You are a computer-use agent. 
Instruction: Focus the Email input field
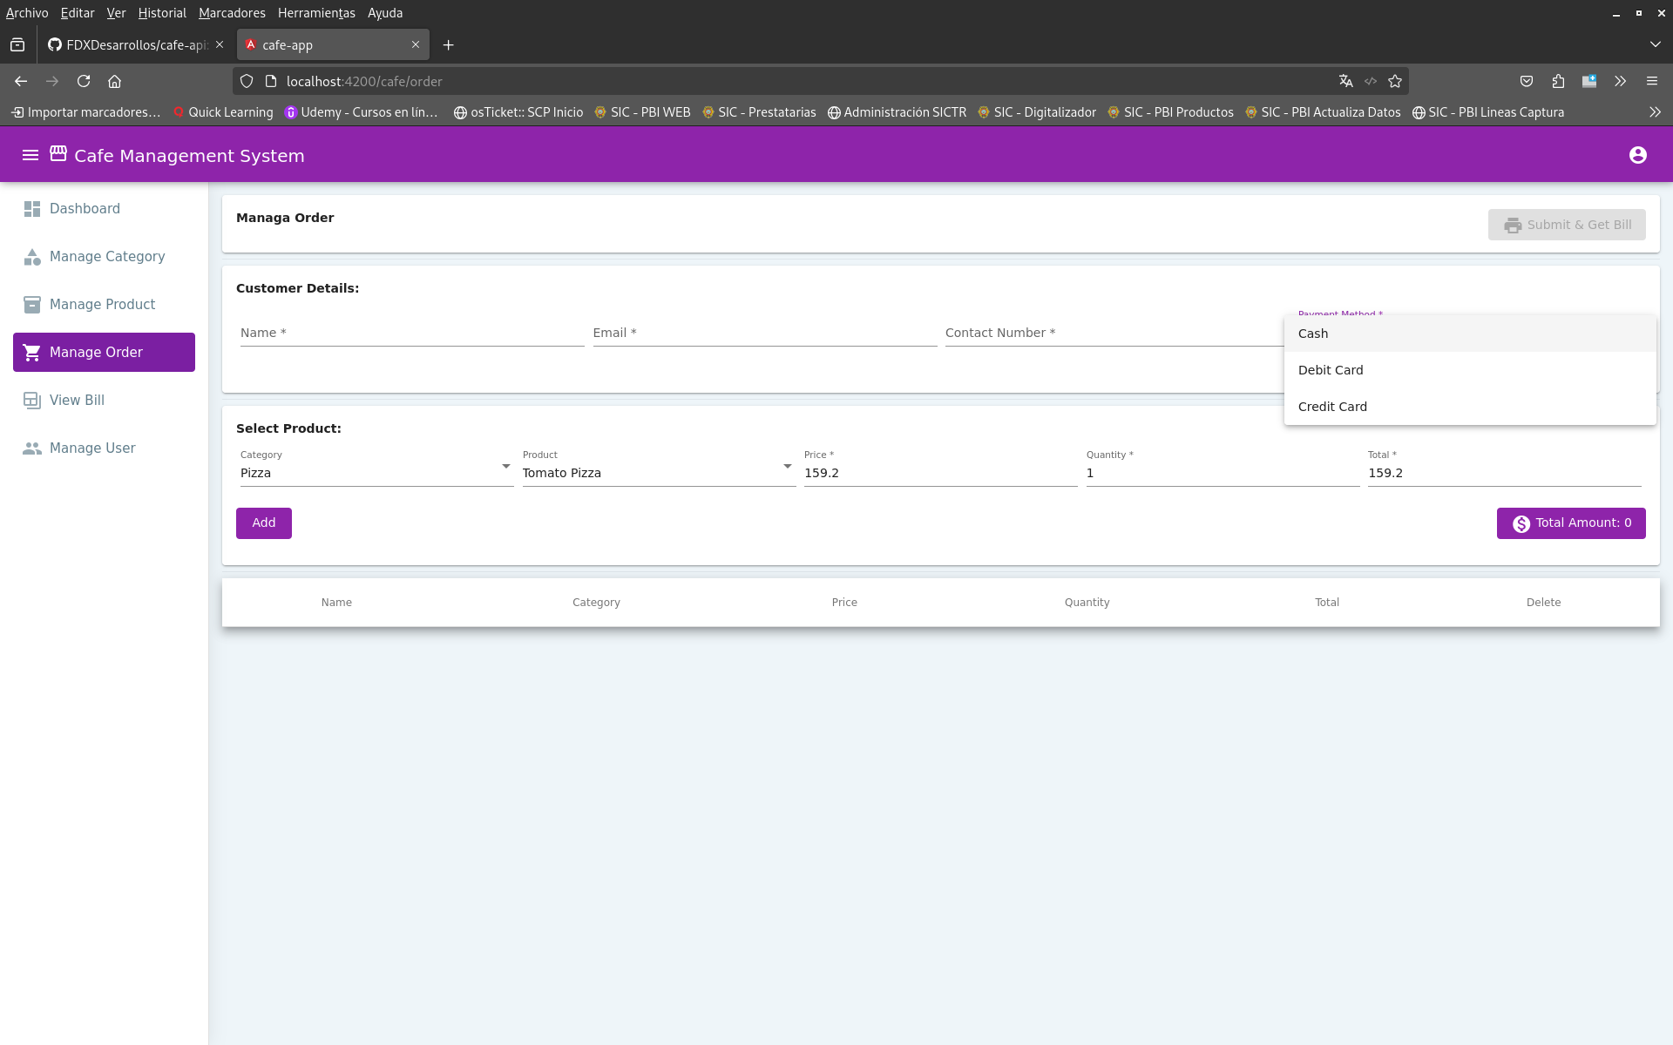tap(765, 334)
